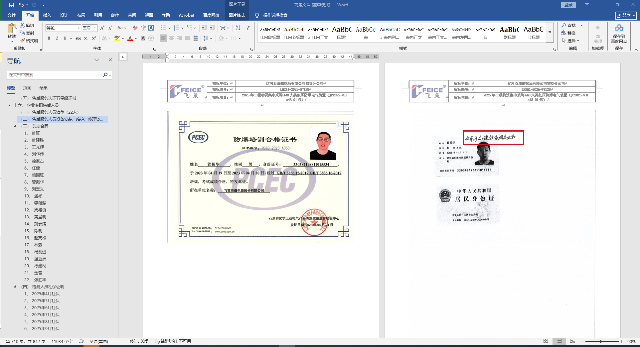Toggle italic formatting
Viewport: 640px width, 347px height.
57,38
